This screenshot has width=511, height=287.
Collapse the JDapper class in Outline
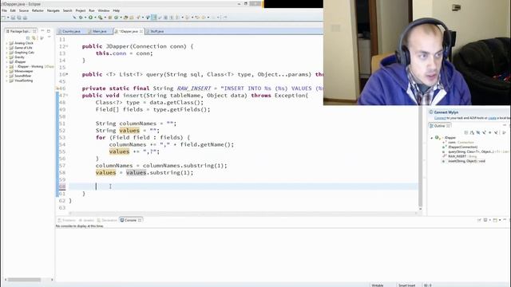(x=432, y=138)
